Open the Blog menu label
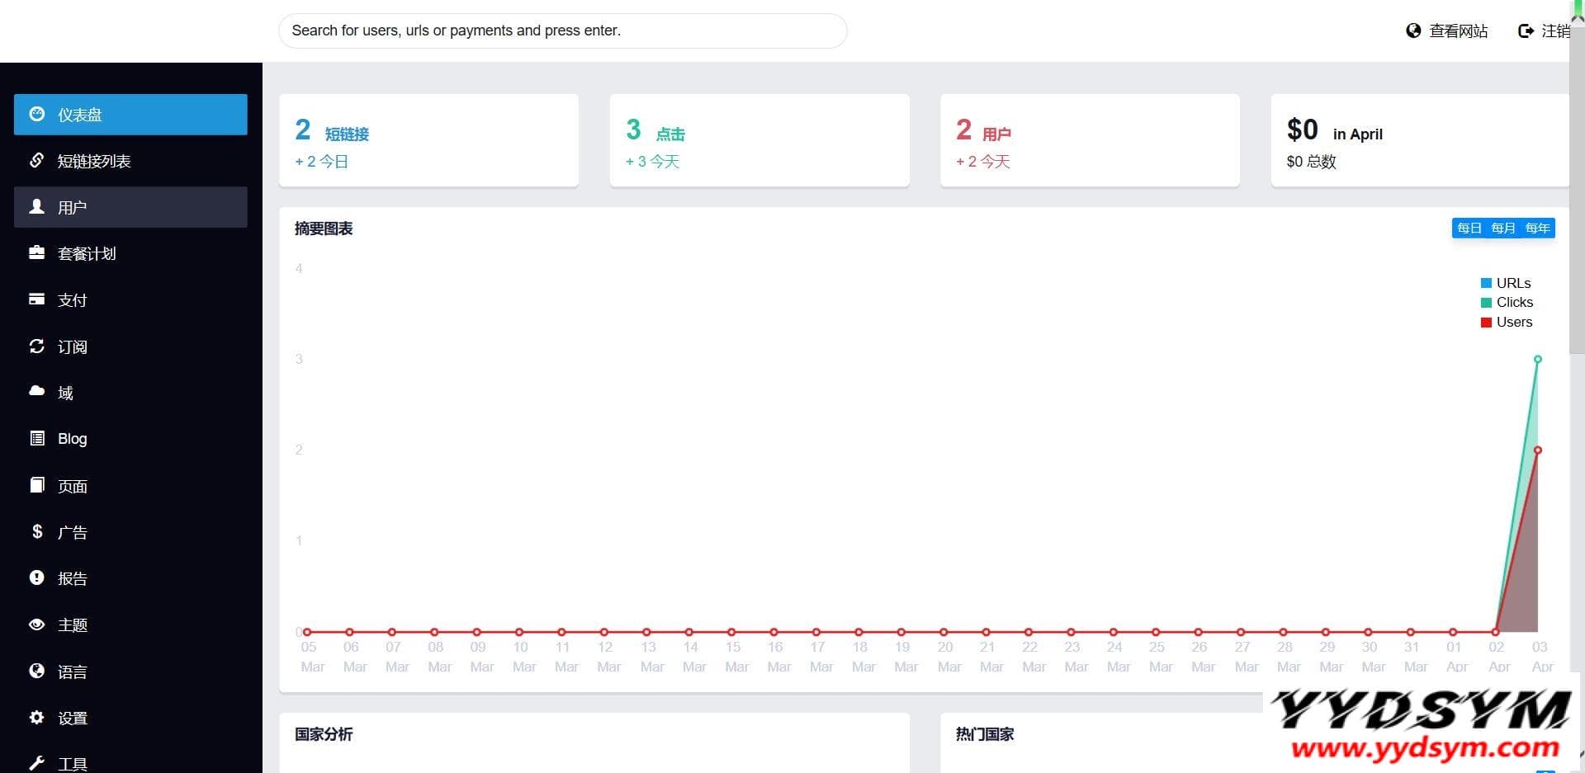1585x773 pixels. pos(72,439)
